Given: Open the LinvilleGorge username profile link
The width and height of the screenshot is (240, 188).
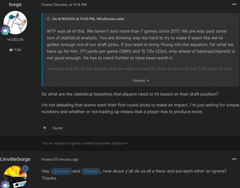Looking at the screenshot, I should (15, 159).
